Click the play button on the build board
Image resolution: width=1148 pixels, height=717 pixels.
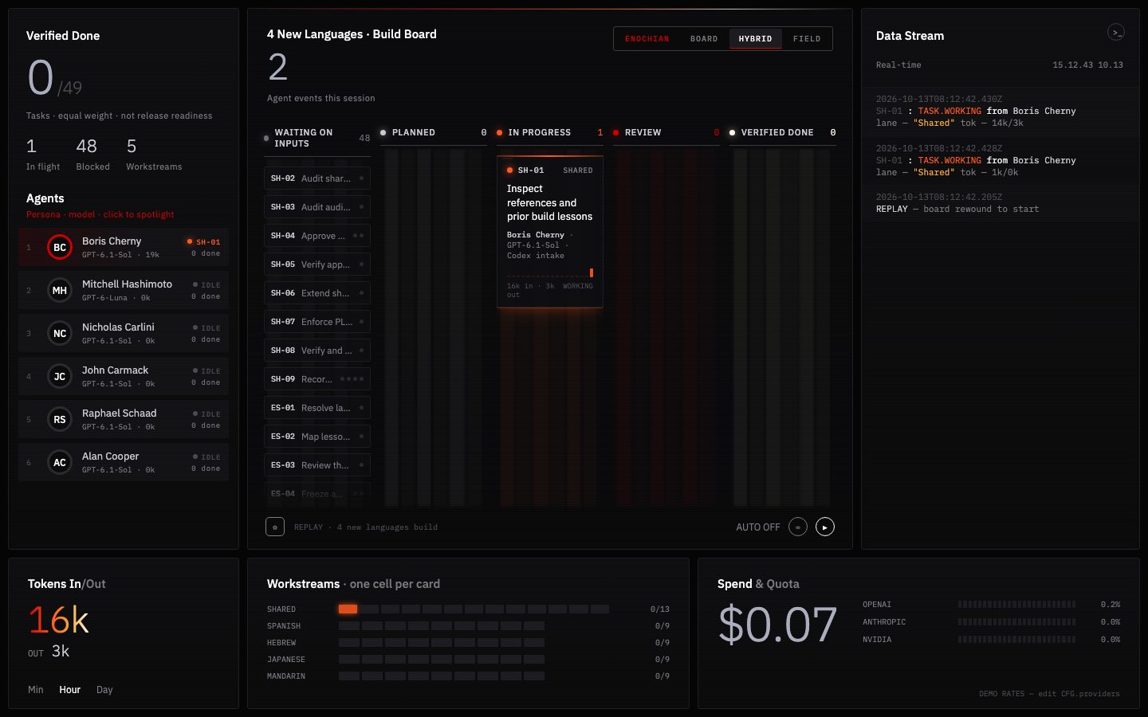click(x=825, y=527)
